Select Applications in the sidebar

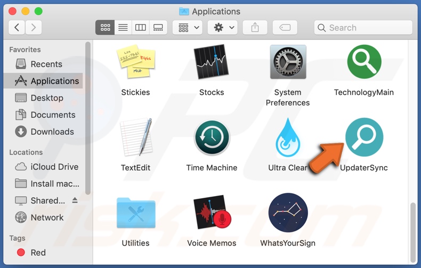(x=43, y=81)
